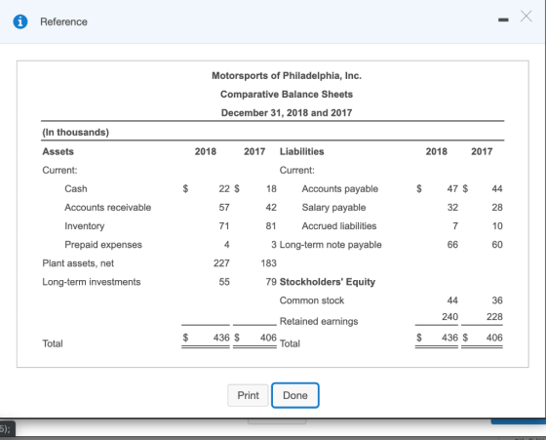
Task: Click the (In thousands) label
Action: click(x=76, y=133)
